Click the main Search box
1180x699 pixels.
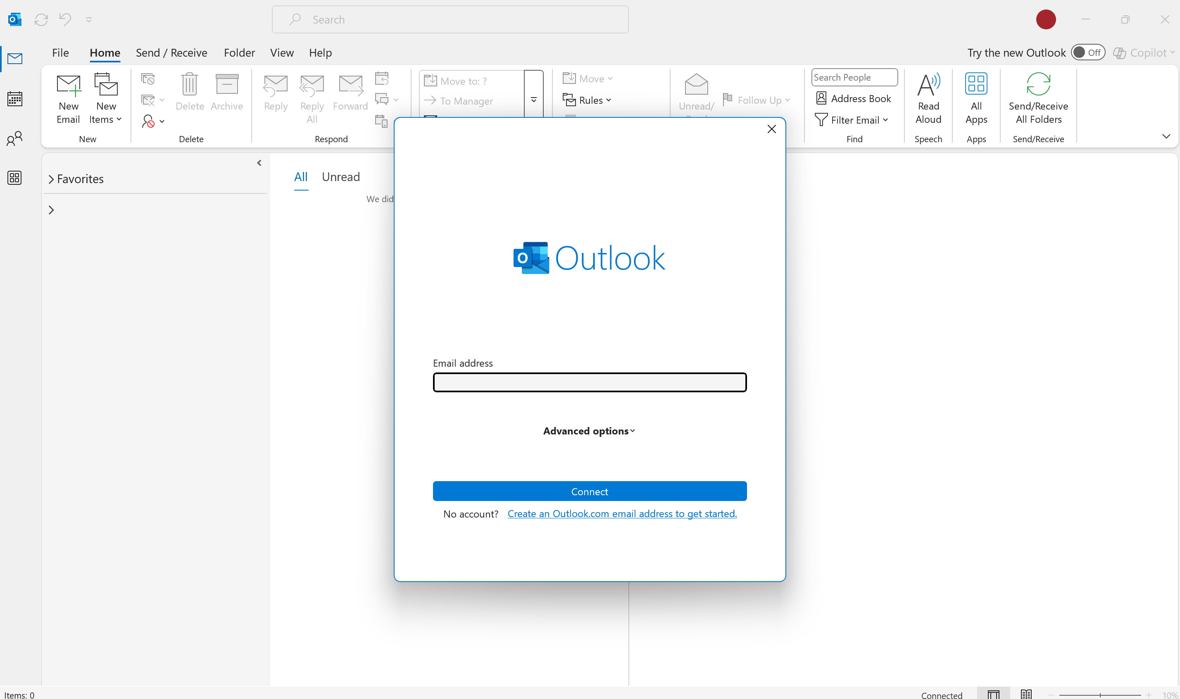coord(450,19)
